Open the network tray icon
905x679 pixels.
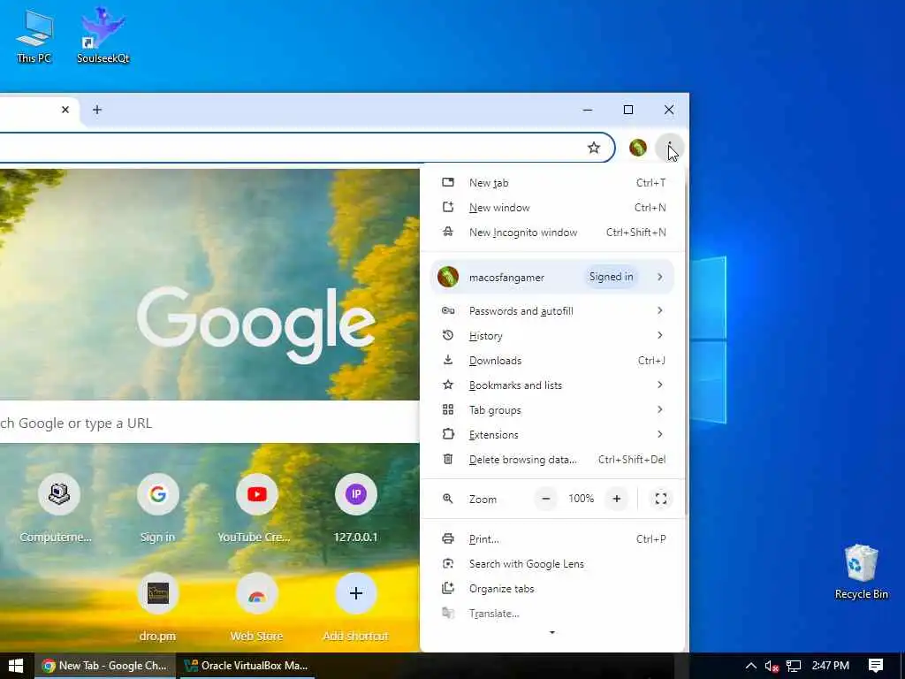794,666
